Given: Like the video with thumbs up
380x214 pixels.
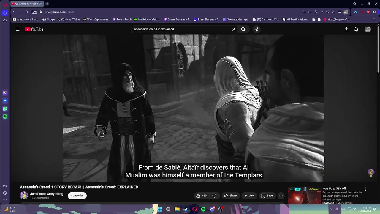Looking at the screenshot, I should (x=201, y=196).
